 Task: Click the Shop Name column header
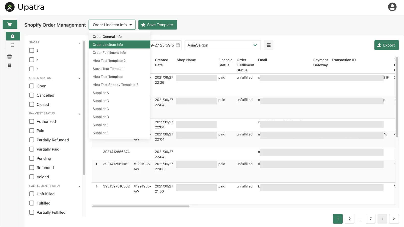pos(186,60)
